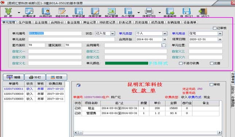This screenshot has height=137, width=235.
Task: View the 历史信息 tab
Action: tap(141, 22)
